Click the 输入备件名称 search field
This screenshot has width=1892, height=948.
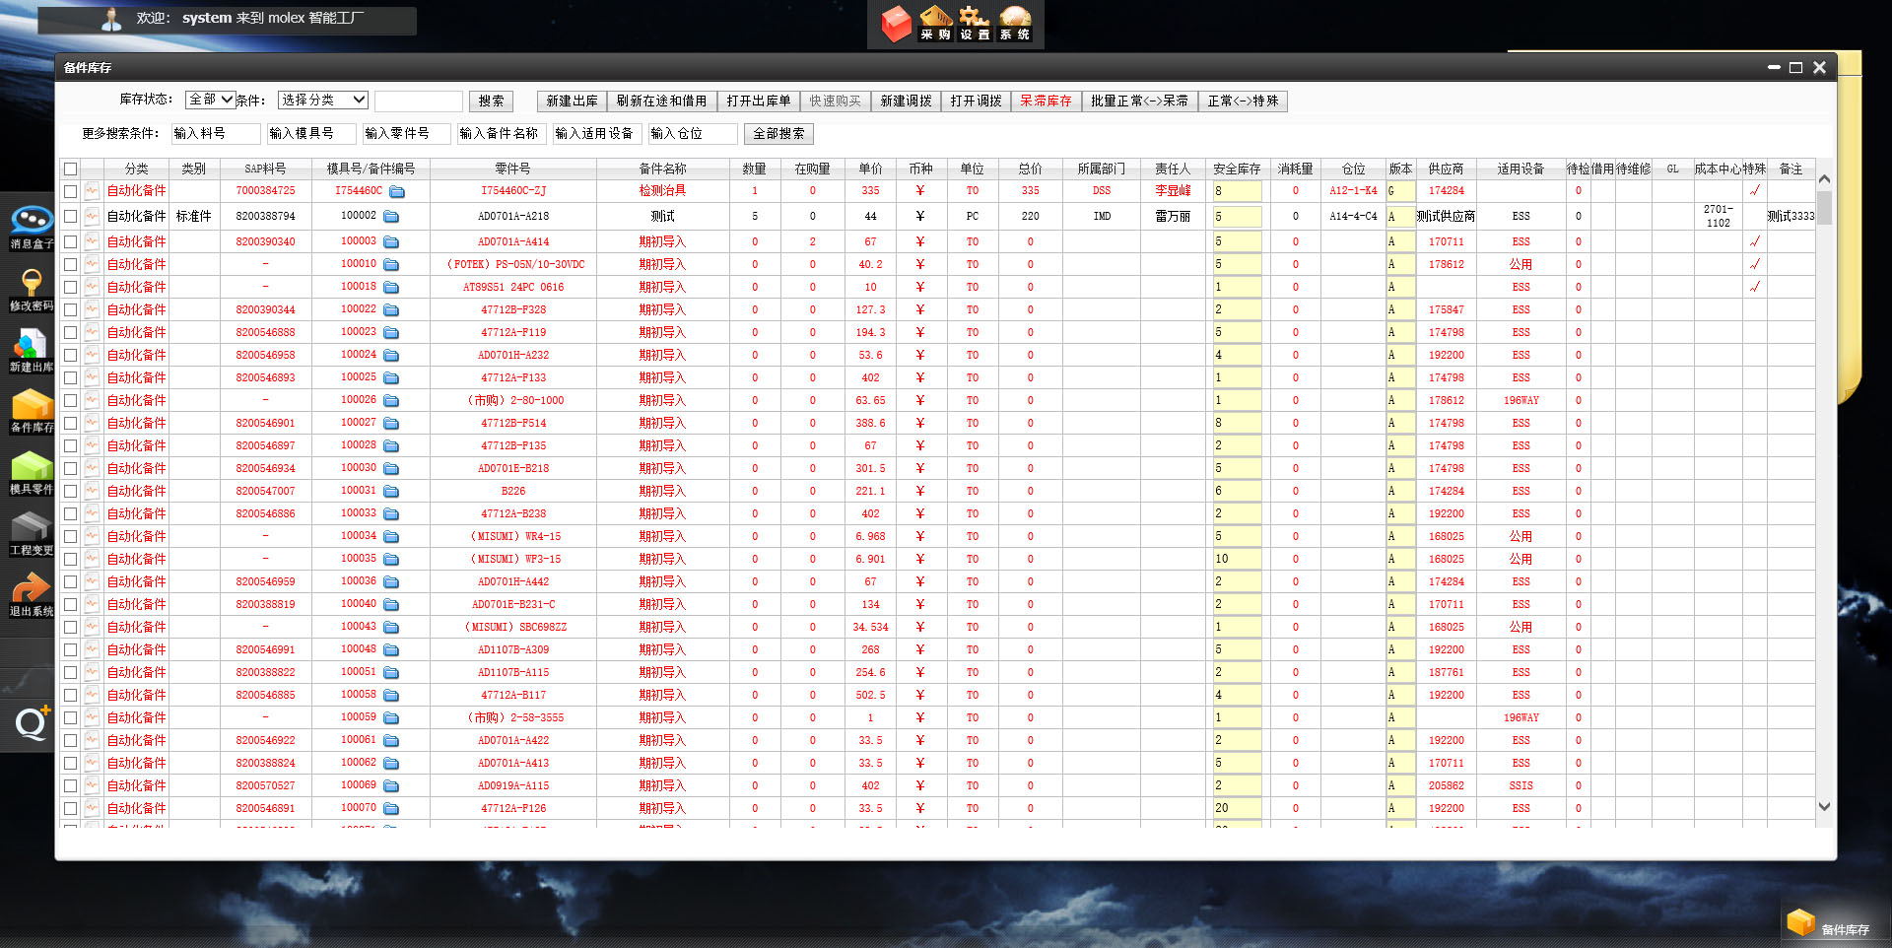[x=500, y=134]
